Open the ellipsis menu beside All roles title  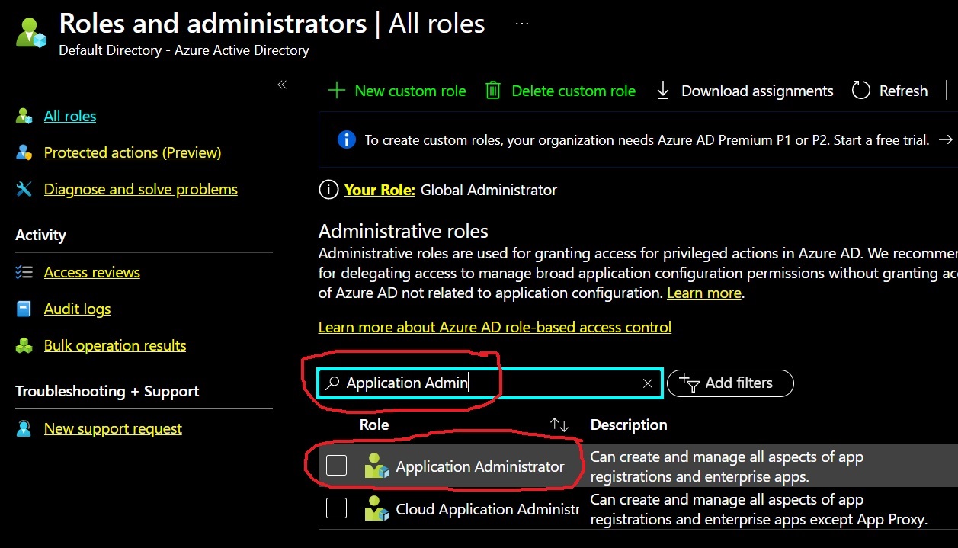point(522,24)
